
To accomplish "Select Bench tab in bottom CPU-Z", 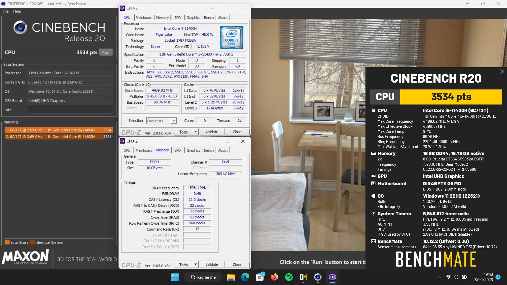I will [209, 150].
